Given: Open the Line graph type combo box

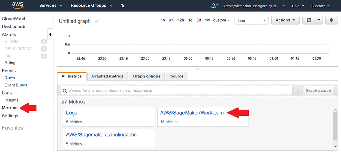Looking at the screenshot, I should click(251, 20).
